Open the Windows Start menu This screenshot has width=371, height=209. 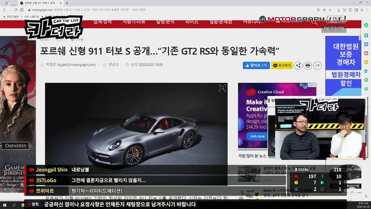click(4, 205)
